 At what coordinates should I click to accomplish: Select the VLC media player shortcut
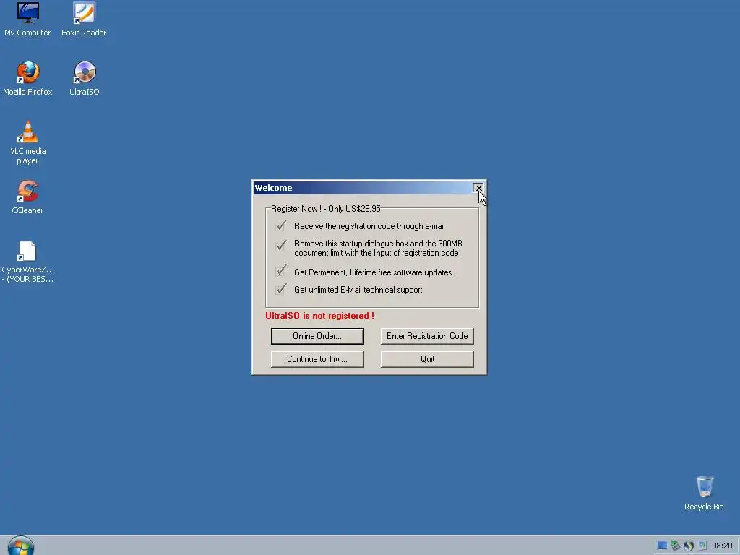coord(27,142)
